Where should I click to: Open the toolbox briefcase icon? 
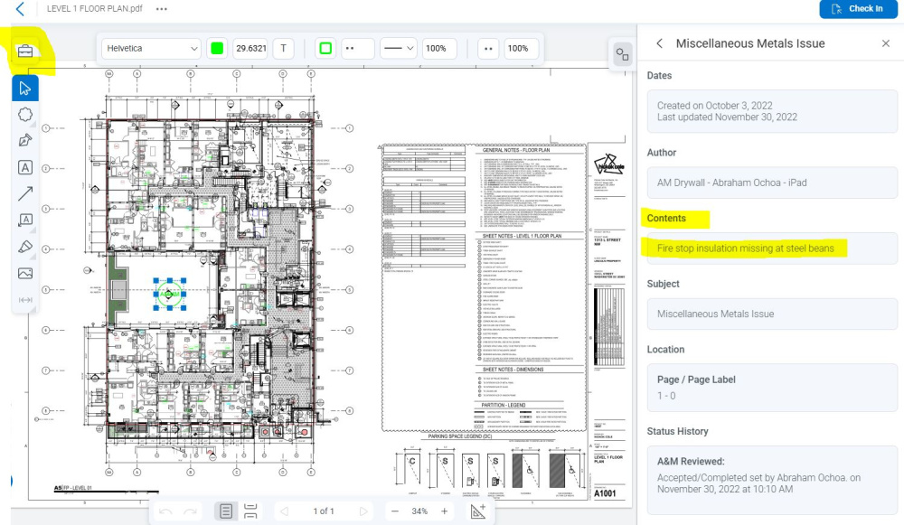[24, 52]
